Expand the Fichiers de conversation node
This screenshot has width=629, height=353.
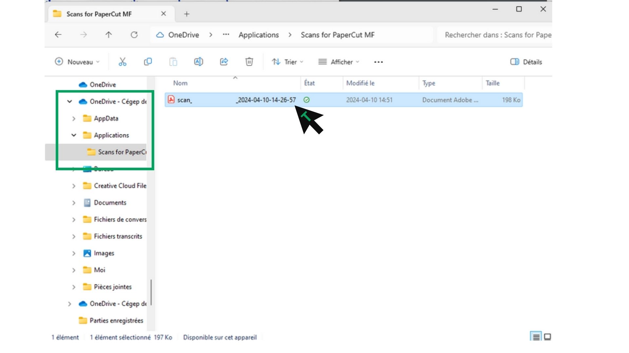pos(74,220)
